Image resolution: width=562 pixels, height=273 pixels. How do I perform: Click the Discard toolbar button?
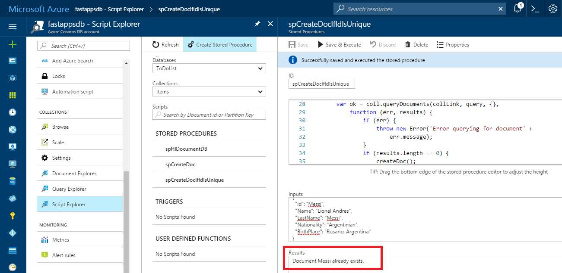click(x=383, y=45)
